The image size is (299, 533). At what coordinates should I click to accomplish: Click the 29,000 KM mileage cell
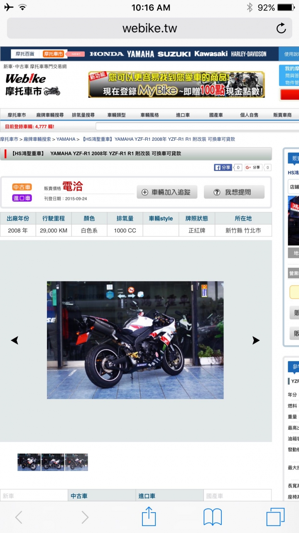(x=54, y=230)
